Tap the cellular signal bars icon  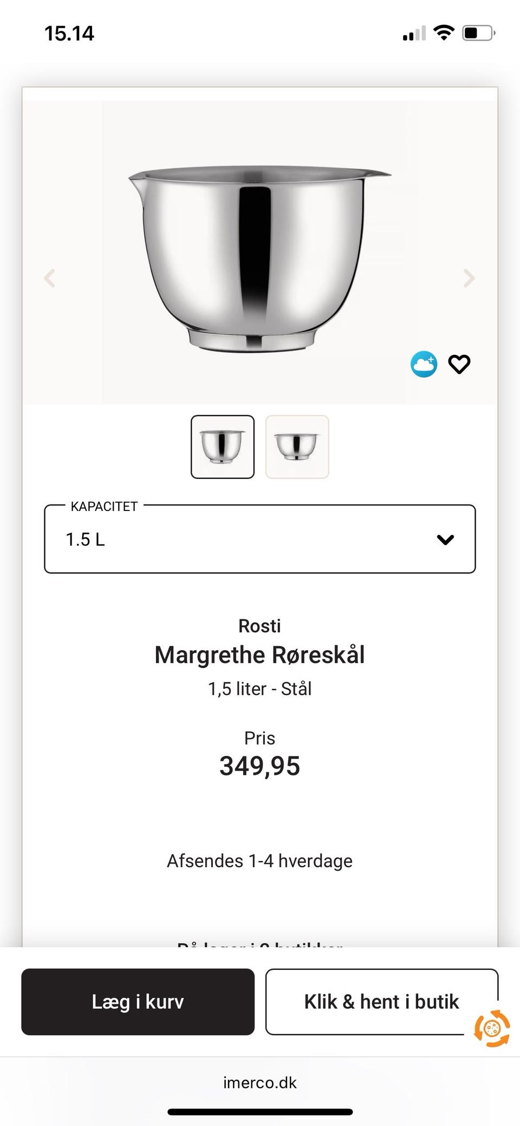[414, 34]
